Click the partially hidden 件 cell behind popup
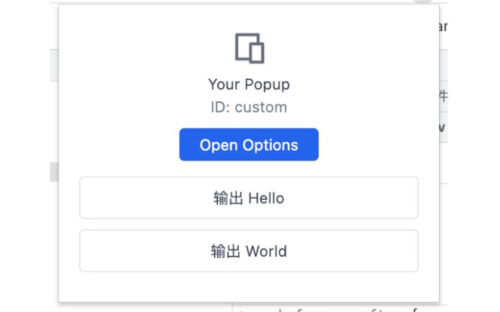 tap(443, 96)
